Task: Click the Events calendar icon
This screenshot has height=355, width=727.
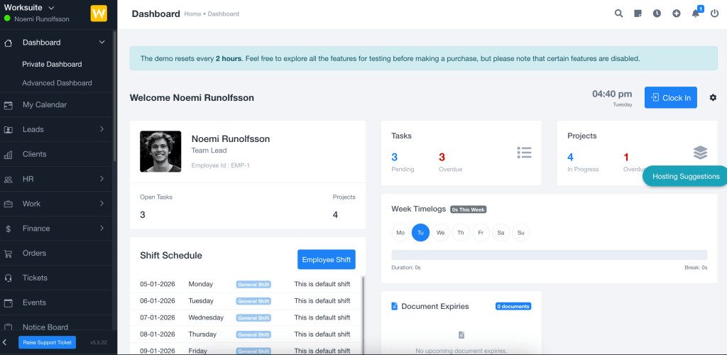Action: (x=9, y=302)
